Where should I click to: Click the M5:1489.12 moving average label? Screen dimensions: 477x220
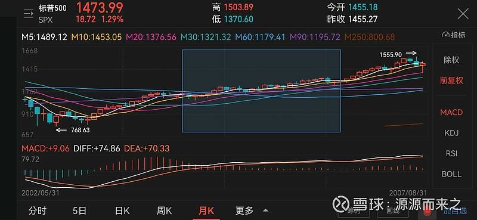pyautogui.click(x=44, y=37)
